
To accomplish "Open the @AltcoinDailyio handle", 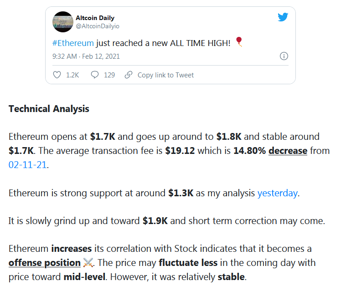I will point(98,26).
